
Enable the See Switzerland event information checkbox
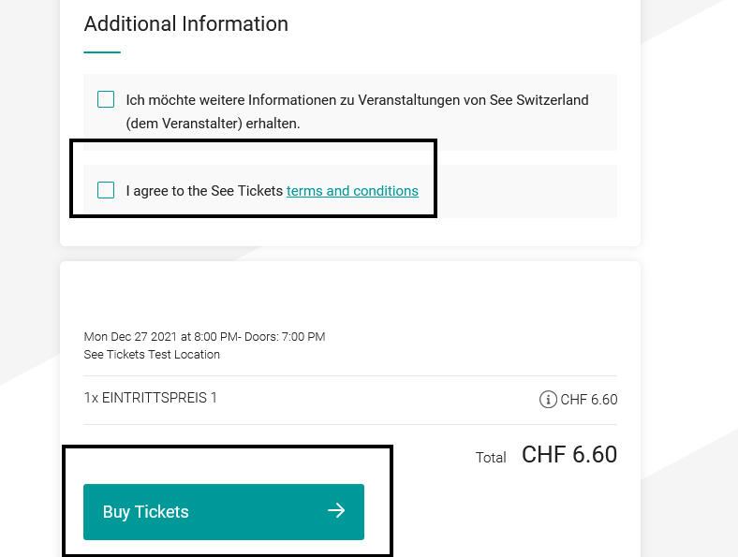(x=106, y=99)
